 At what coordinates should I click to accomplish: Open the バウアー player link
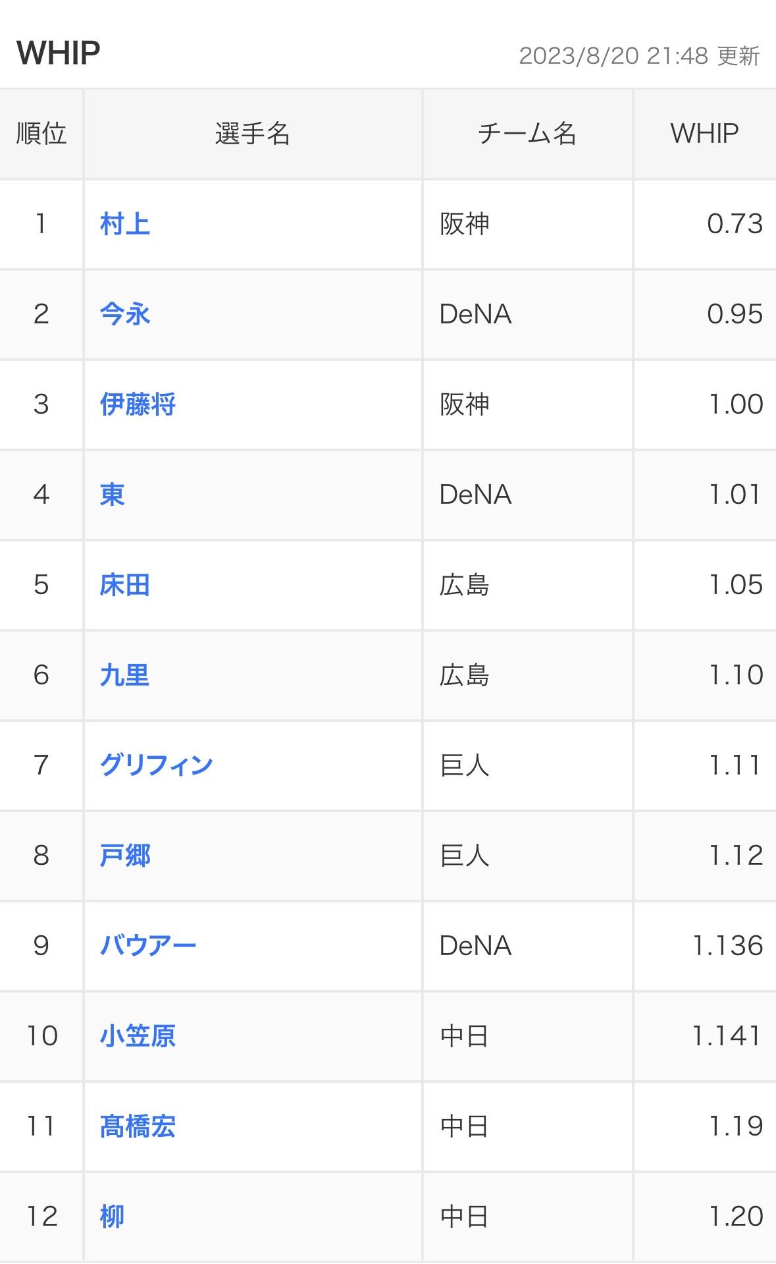[x=148, y=946]
